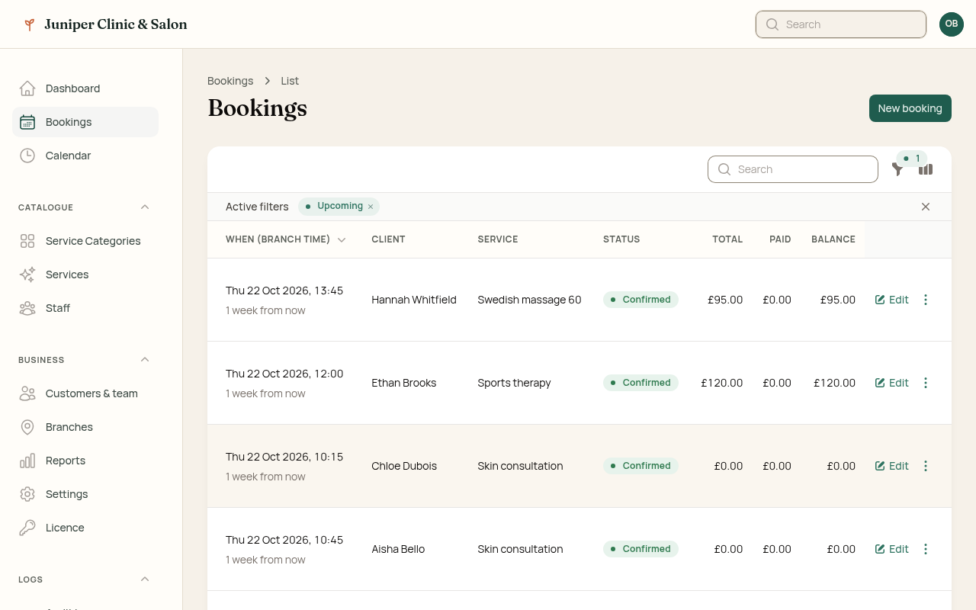Edit the Ethan Brooks booking
This screenshot has height=610, width=976.
(892, 383)
